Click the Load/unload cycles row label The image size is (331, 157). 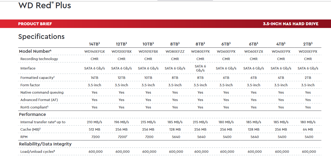[38, 151]
